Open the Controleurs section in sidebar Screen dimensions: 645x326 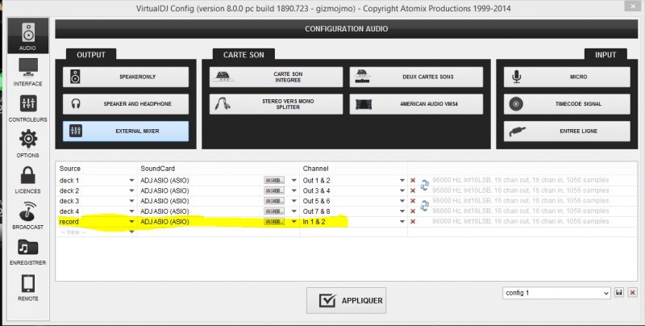pos(27,109)
